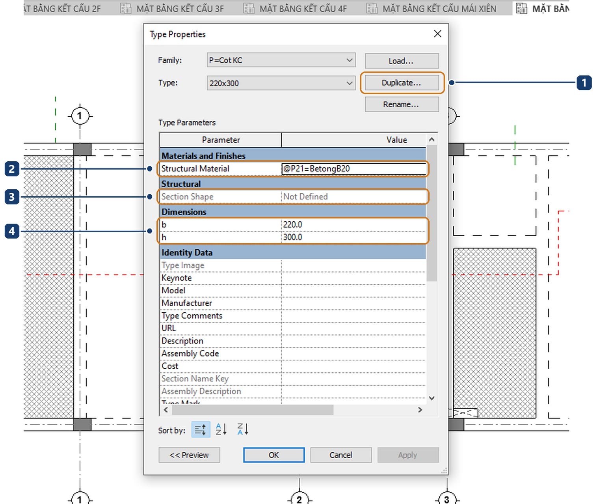
Task: Click the Assembly Code parameter row
Action: [293, 354]
